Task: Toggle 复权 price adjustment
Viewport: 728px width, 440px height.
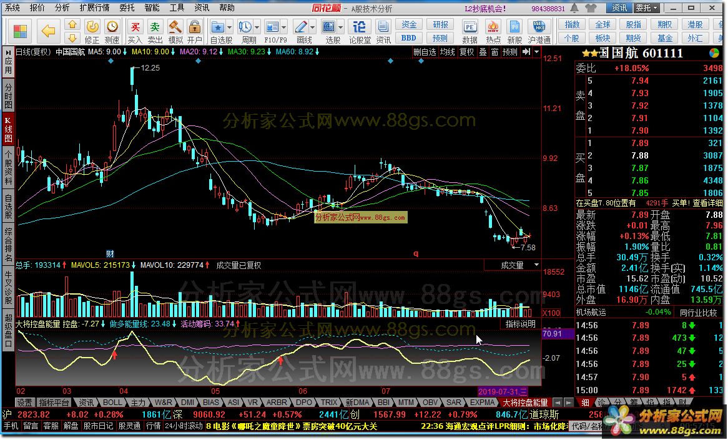Action: 466,52
